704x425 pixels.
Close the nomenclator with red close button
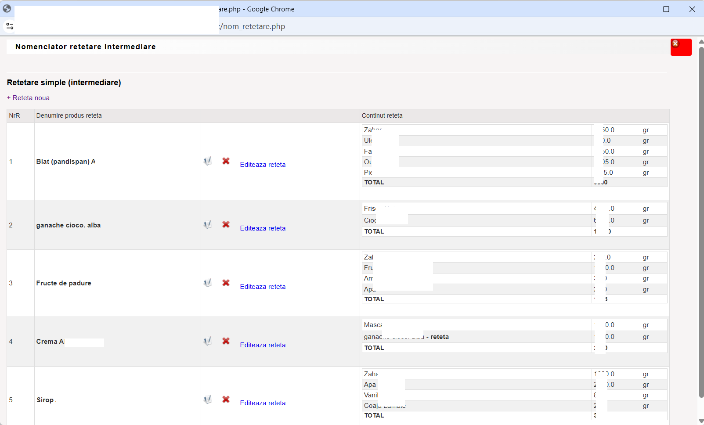click(x=681, y=47)
